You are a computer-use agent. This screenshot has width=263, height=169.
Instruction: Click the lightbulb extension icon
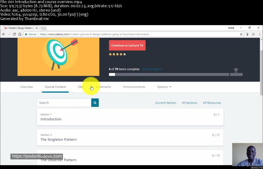coord(247,34)
